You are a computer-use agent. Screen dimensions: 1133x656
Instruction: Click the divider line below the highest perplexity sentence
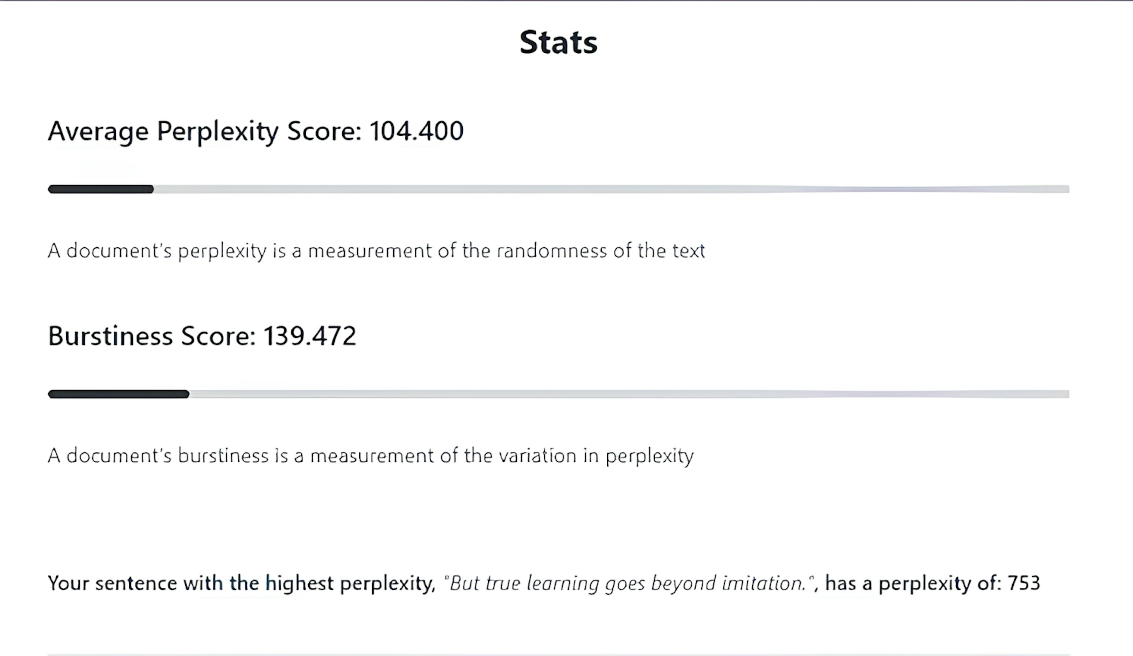tap(559, 654)
